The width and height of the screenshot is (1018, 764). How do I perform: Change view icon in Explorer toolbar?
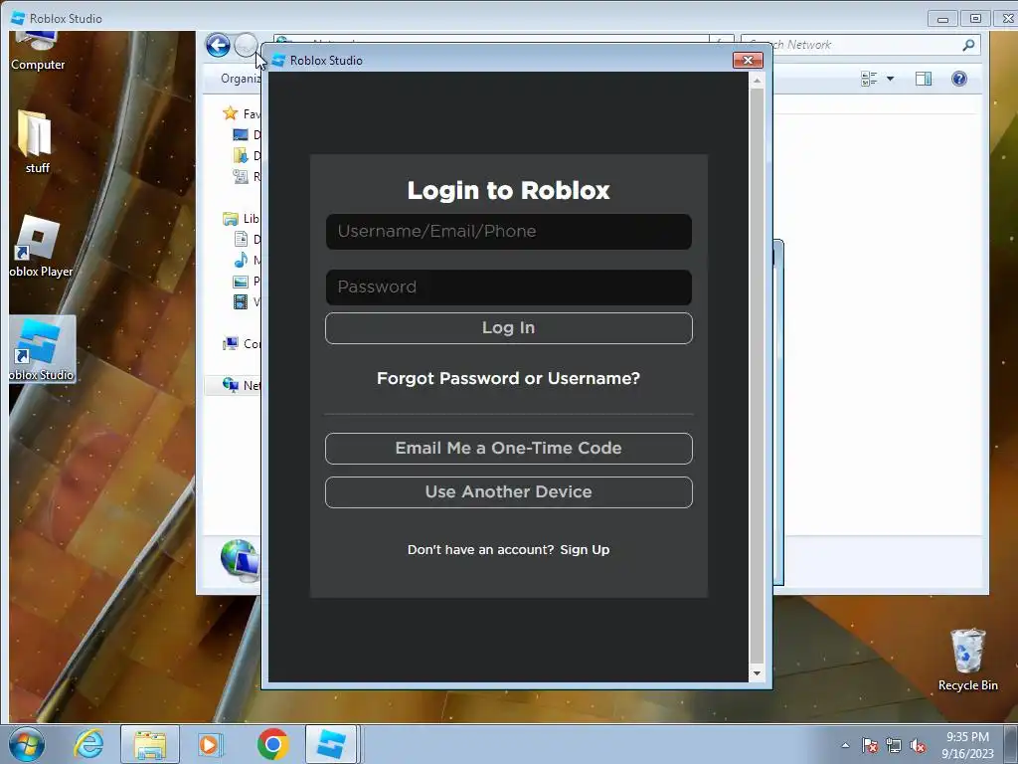coord(869,79)
